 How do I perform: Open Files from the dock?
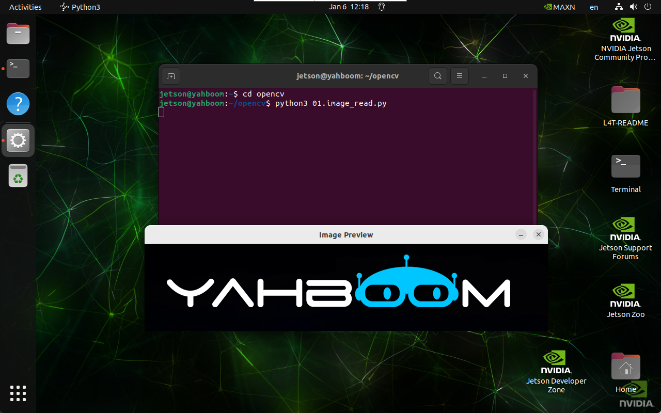[18, 34]
